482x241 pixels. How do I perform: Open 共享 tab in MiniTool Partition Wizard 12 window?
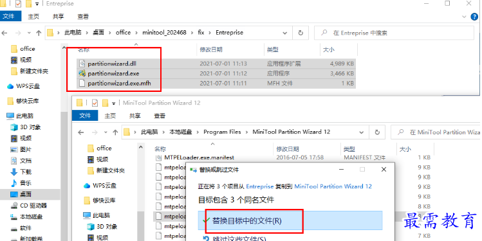(x=134, y=116)
